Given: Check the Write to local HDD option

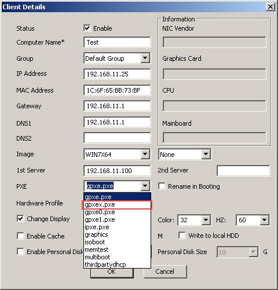Looking at the screenshot, I should pos(182,235).
